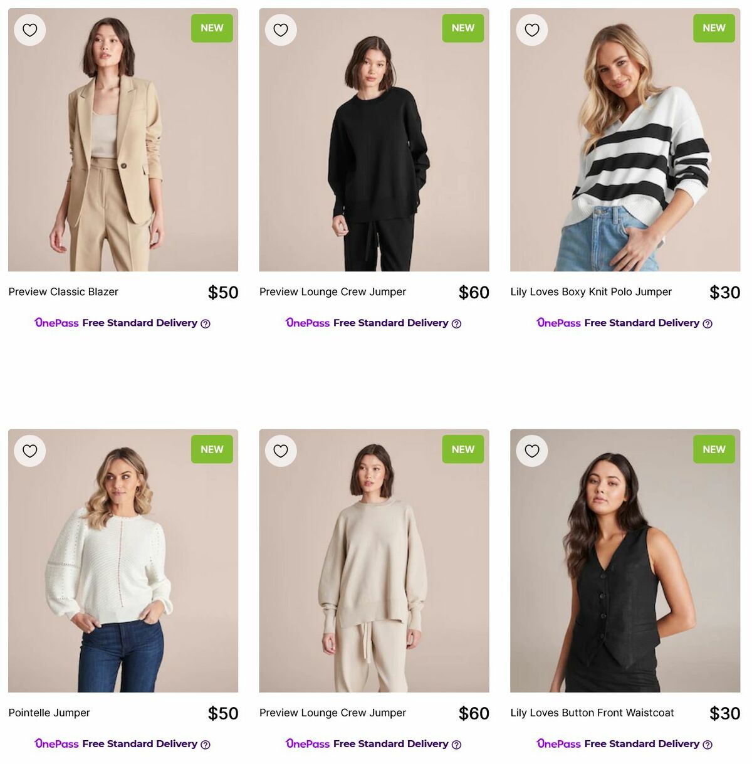The width and height of the screenshot is (752, 764).
Task: Click the $60 price of the black Lounge Crew Jumper
Action: (474, 292)
